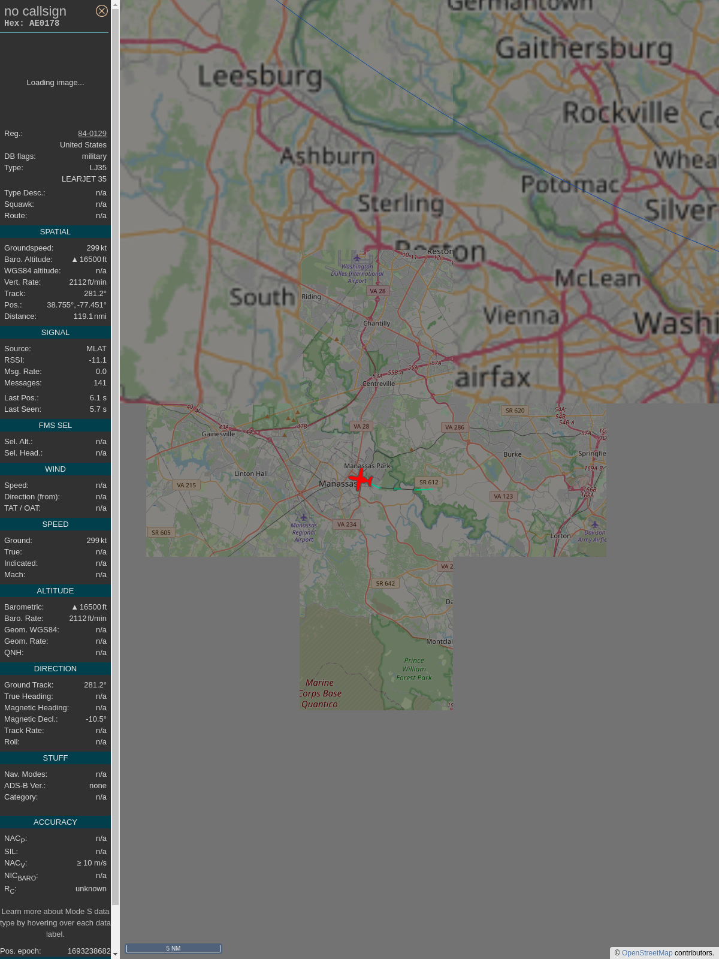Collapse the SPATIAL section header
The height and width of the screenshot is (959, 719).
55,232
